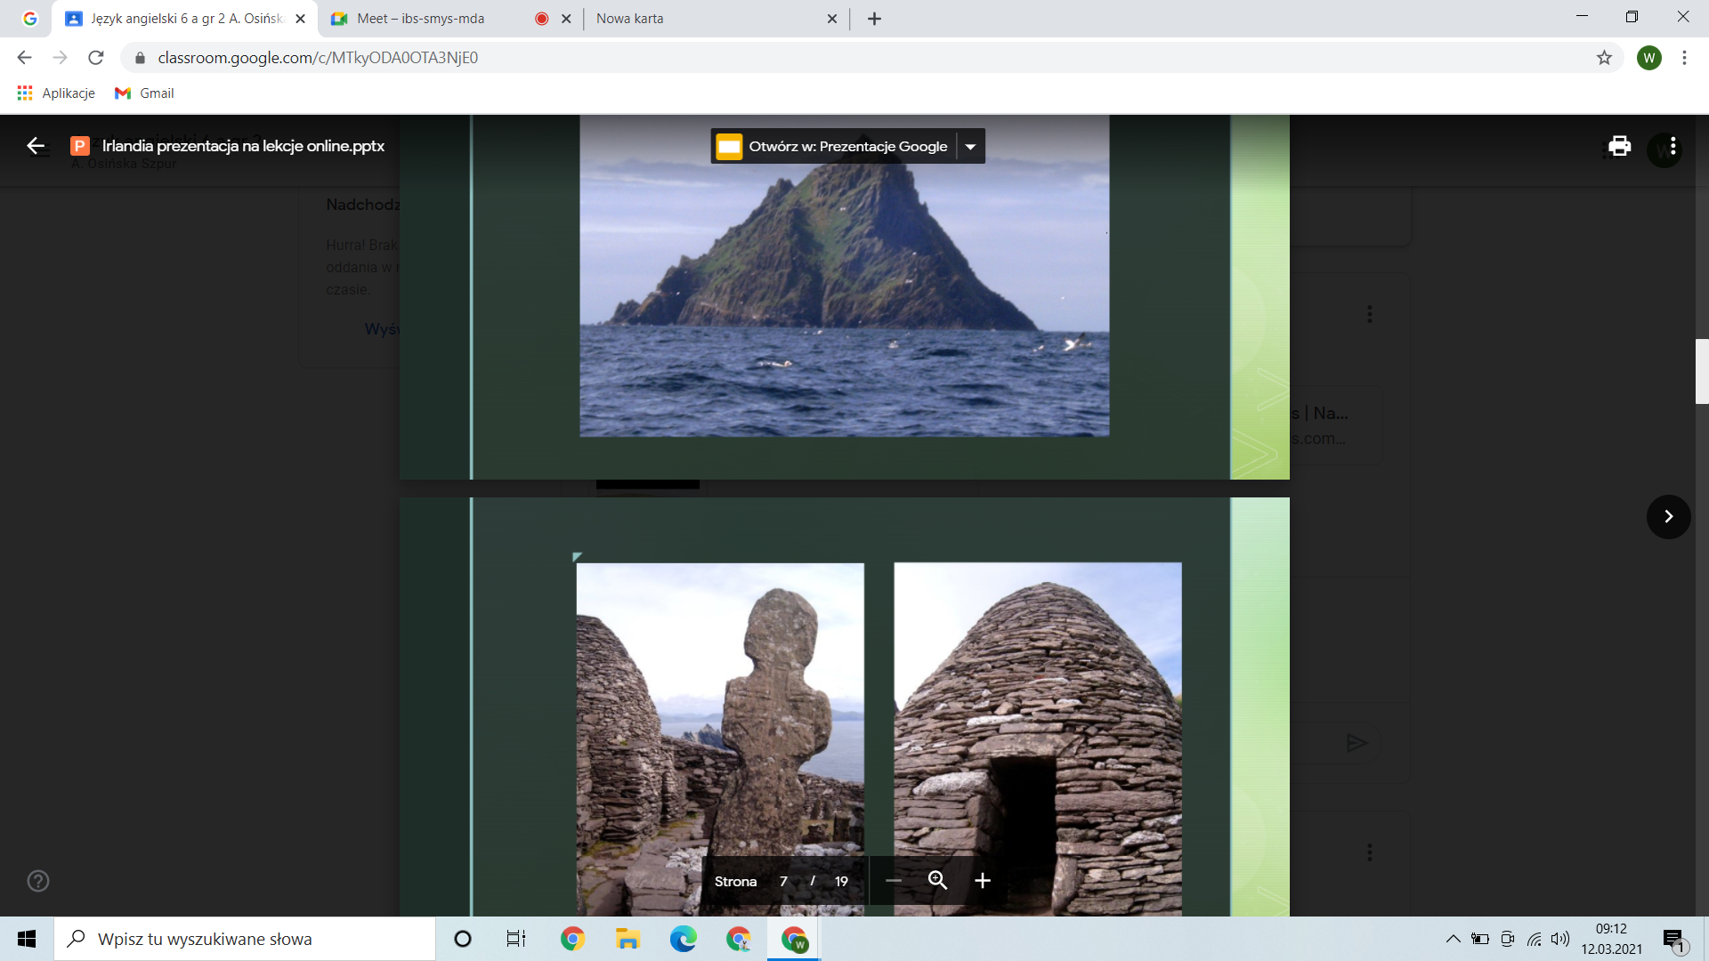Click the page number 7 field

click(x=783, y=882)
